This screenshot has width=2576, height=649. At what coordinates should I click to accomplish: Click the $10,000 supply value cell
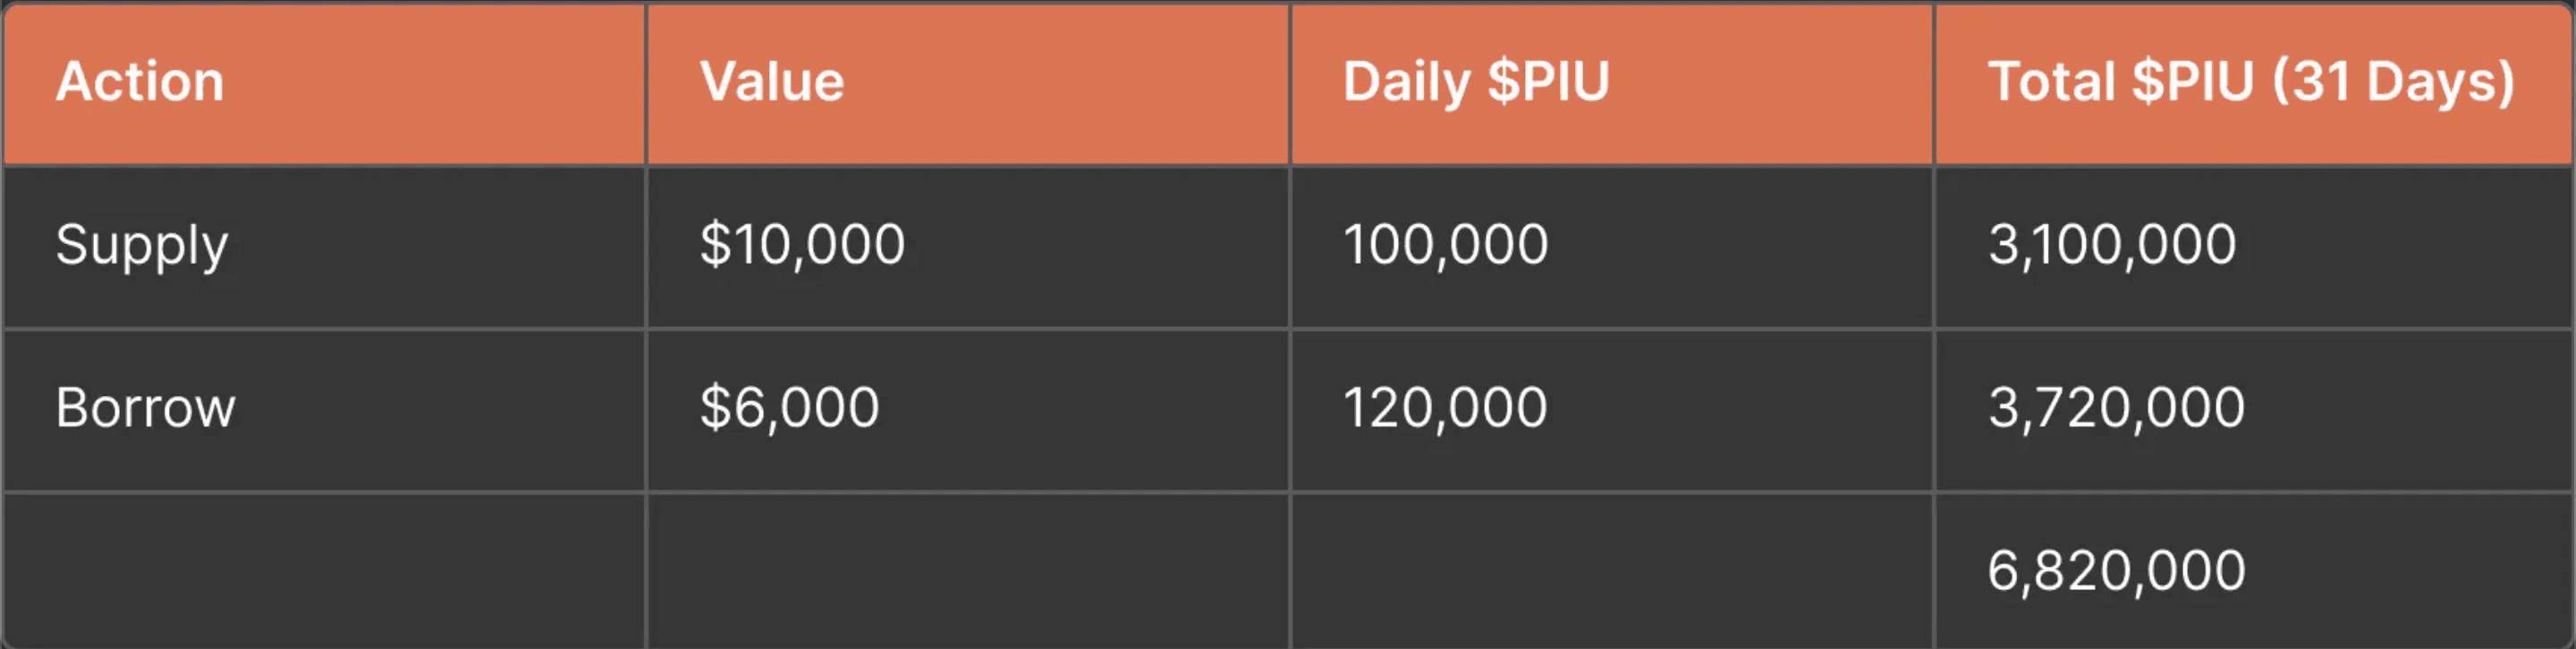coord(968,246)
